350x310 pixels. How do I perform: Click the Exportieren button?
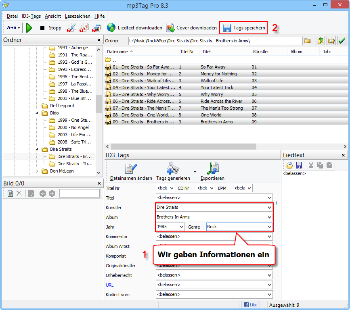212,172
